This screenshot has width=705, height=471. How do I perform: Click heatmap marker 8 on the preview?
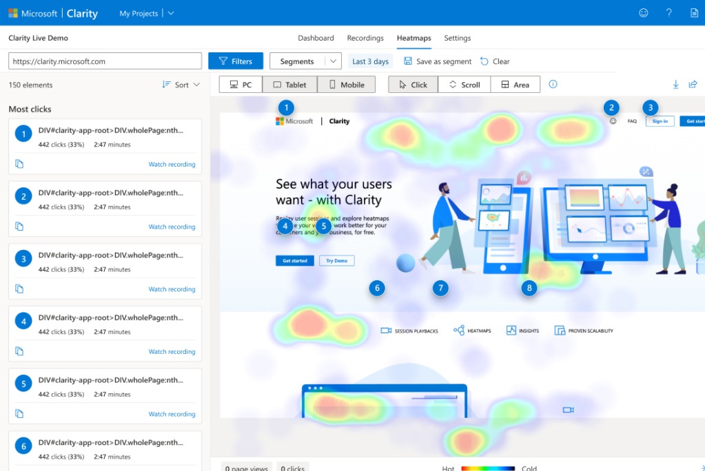(529, 288)
